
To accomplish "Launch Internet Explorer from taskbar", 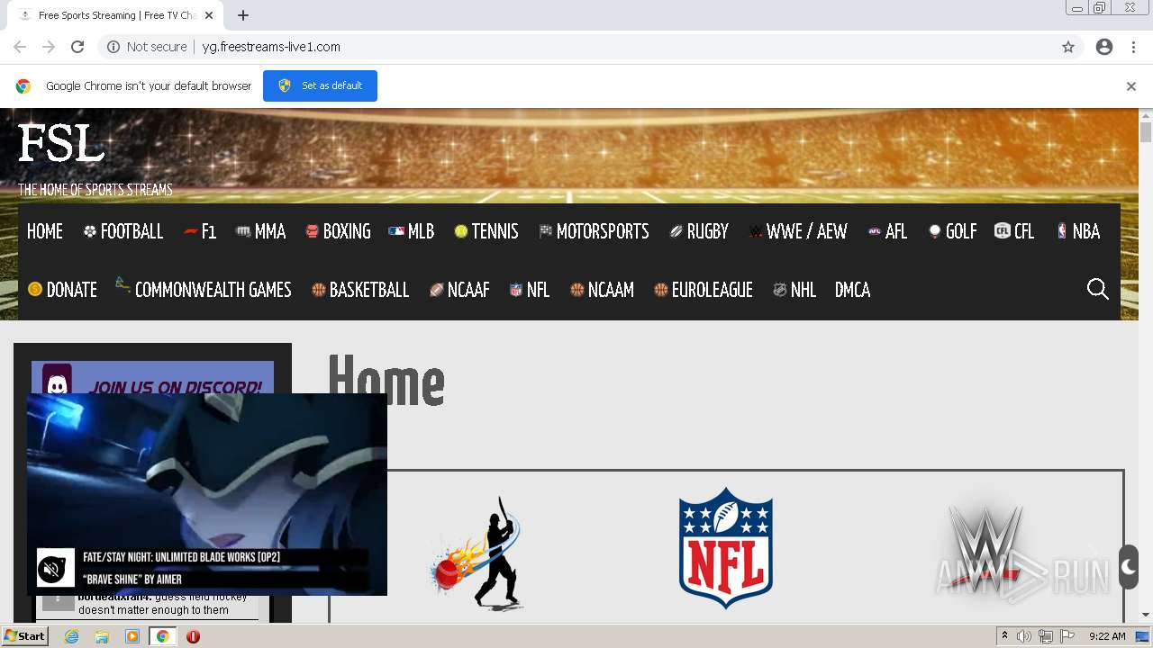I will 72,636.
